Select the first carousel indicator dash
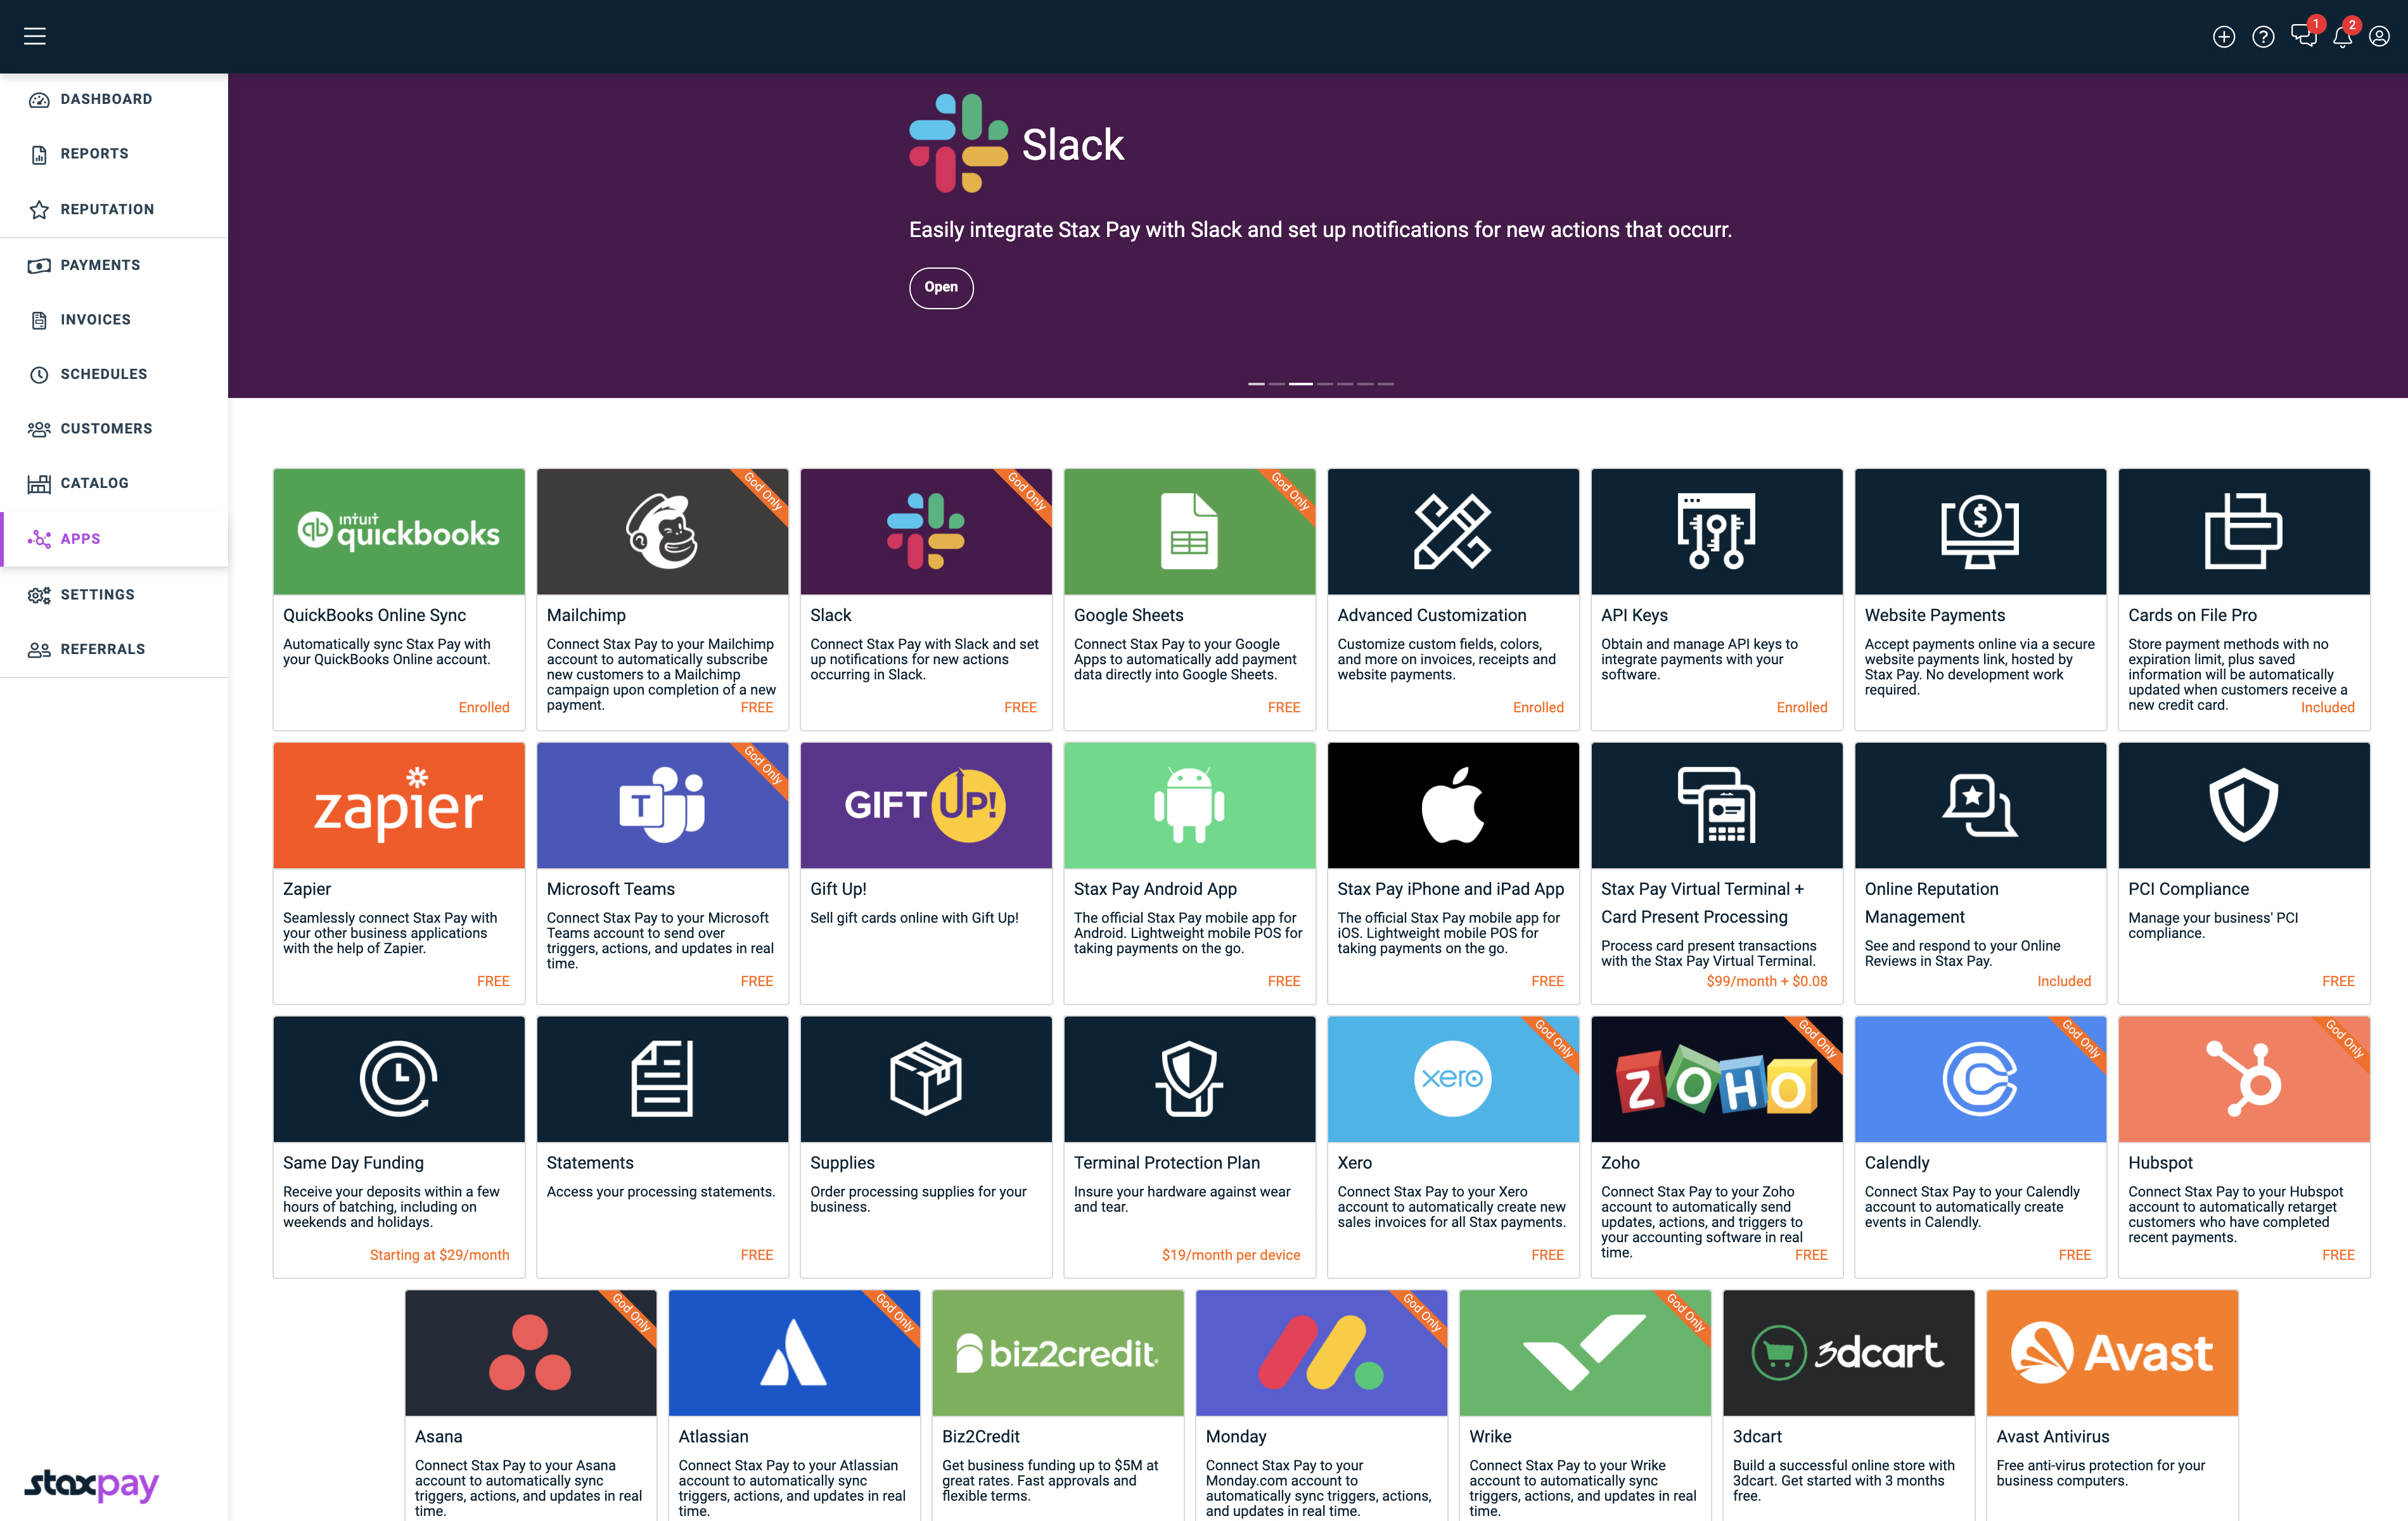This screenshot has height=1521, width=2408. coord(1256,384)
